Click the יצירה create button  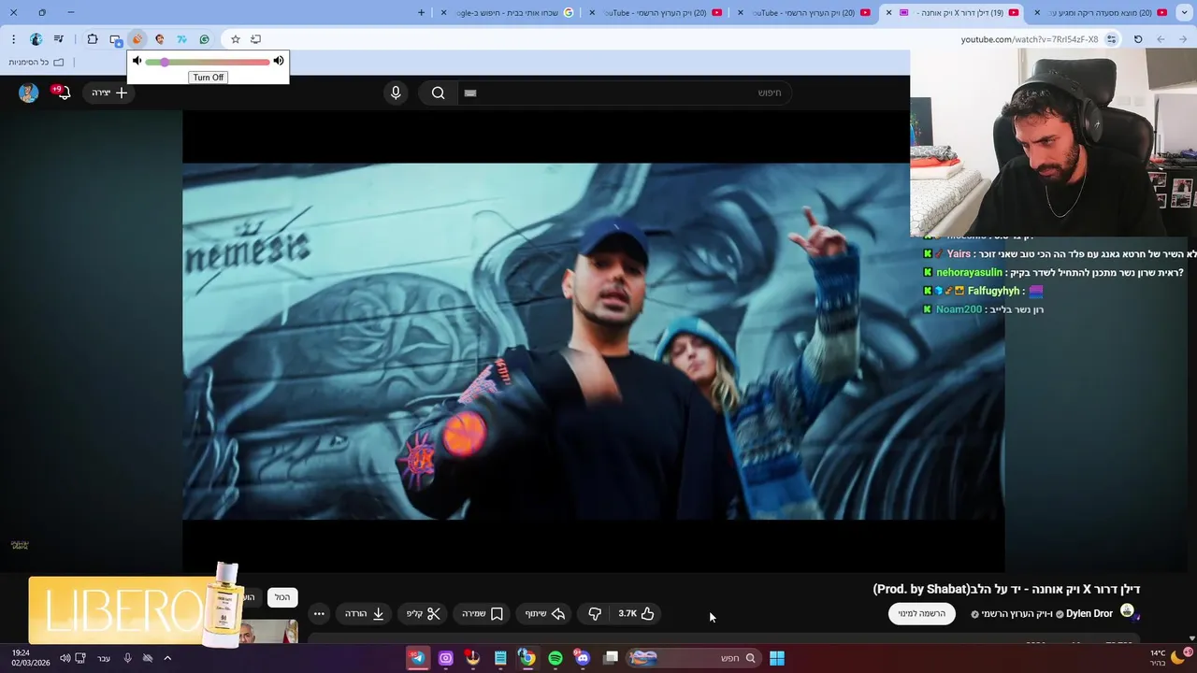[x=108, y=93]
